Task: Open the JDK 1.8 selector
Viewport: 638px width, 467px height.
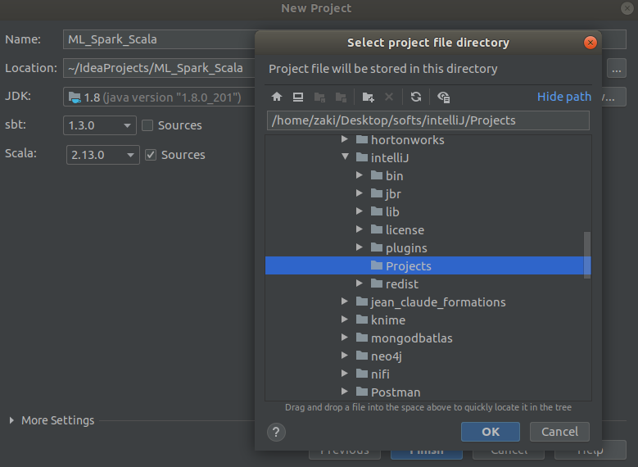Action: coord(160,97)
